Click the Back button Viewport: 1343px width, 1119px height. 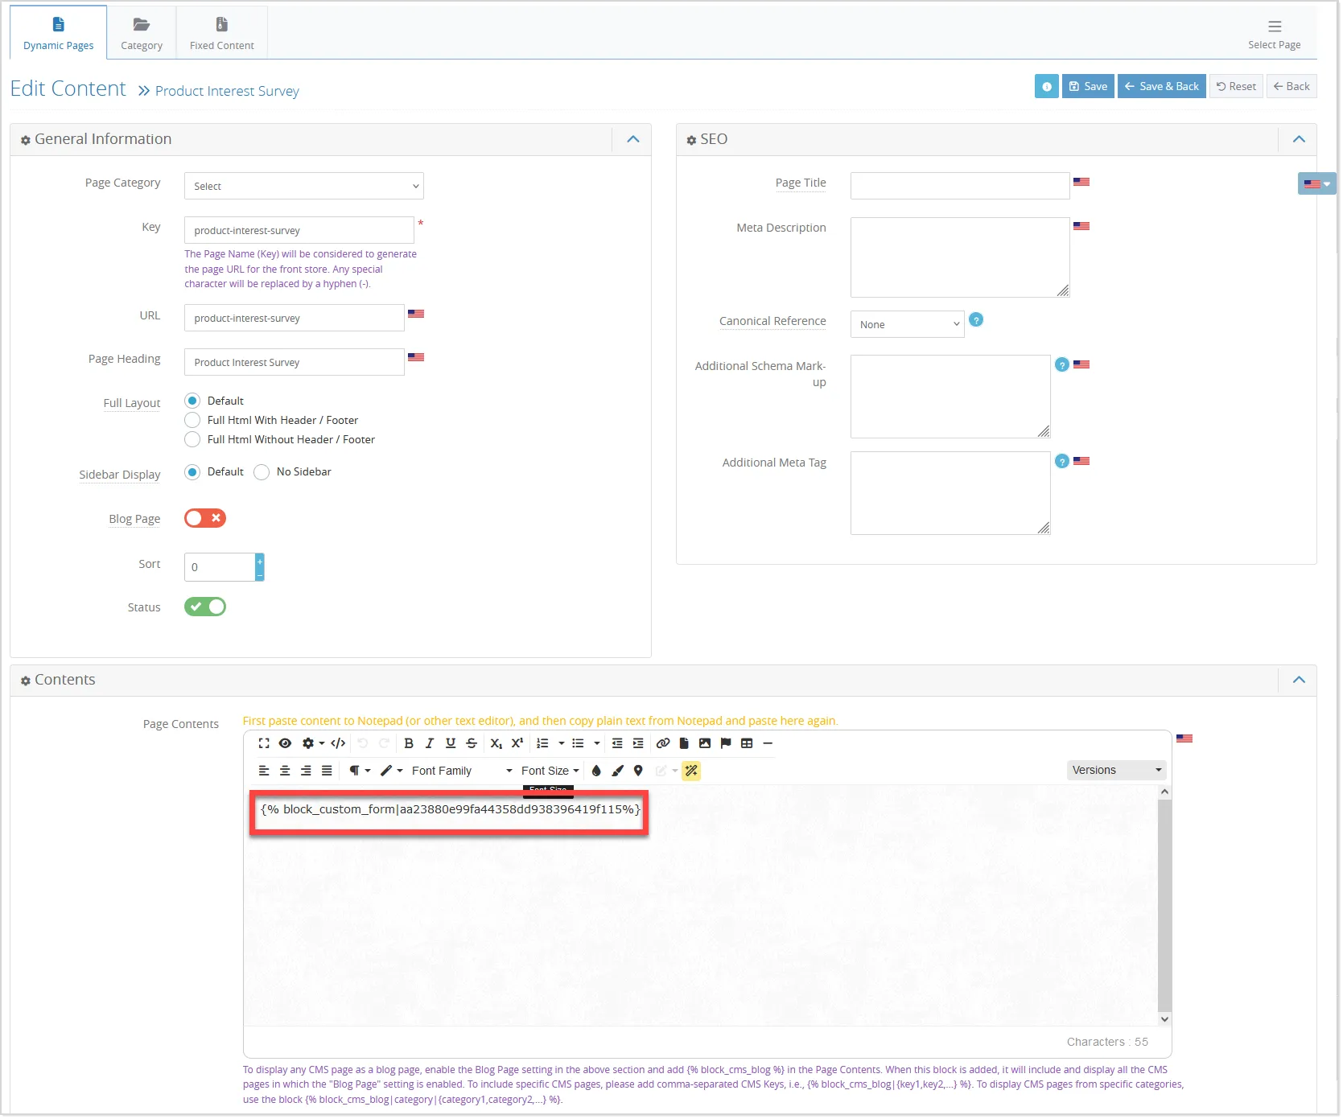point(1292,87)
